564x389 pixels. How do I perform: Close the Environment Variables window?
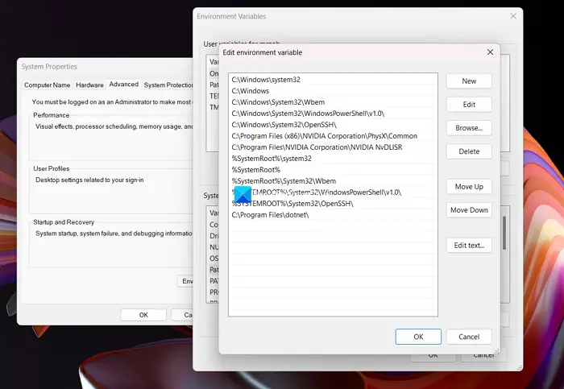pyautogui.click(x=513, y=16)
